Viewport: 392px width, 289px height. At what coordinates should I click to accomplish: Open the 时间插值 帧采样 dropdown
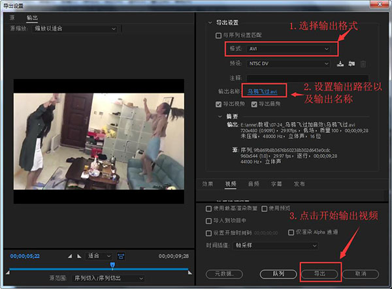(x=276, y=245)
